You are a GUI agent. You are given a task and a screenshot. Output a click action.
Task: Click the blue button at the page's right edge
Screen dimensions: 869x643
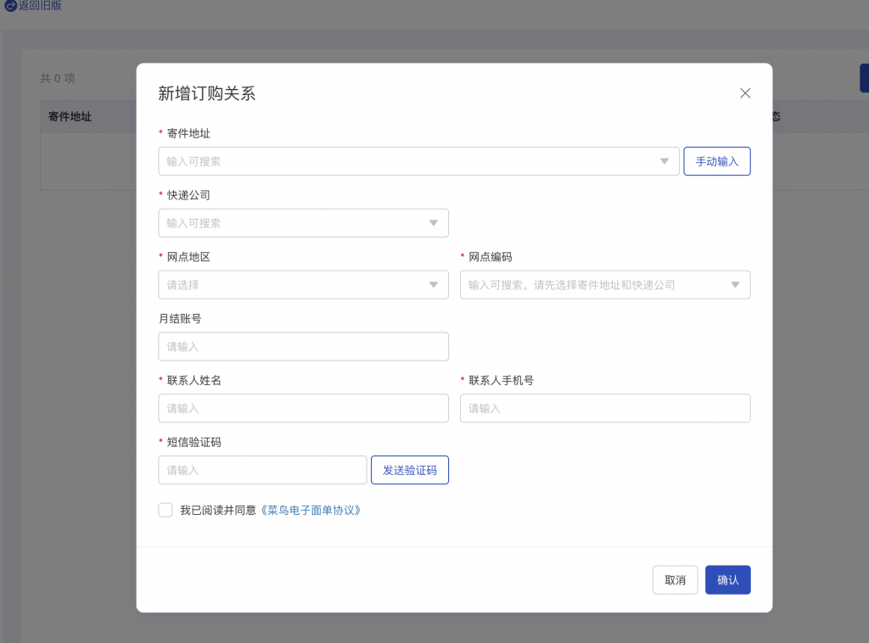(x=864, y=78)
